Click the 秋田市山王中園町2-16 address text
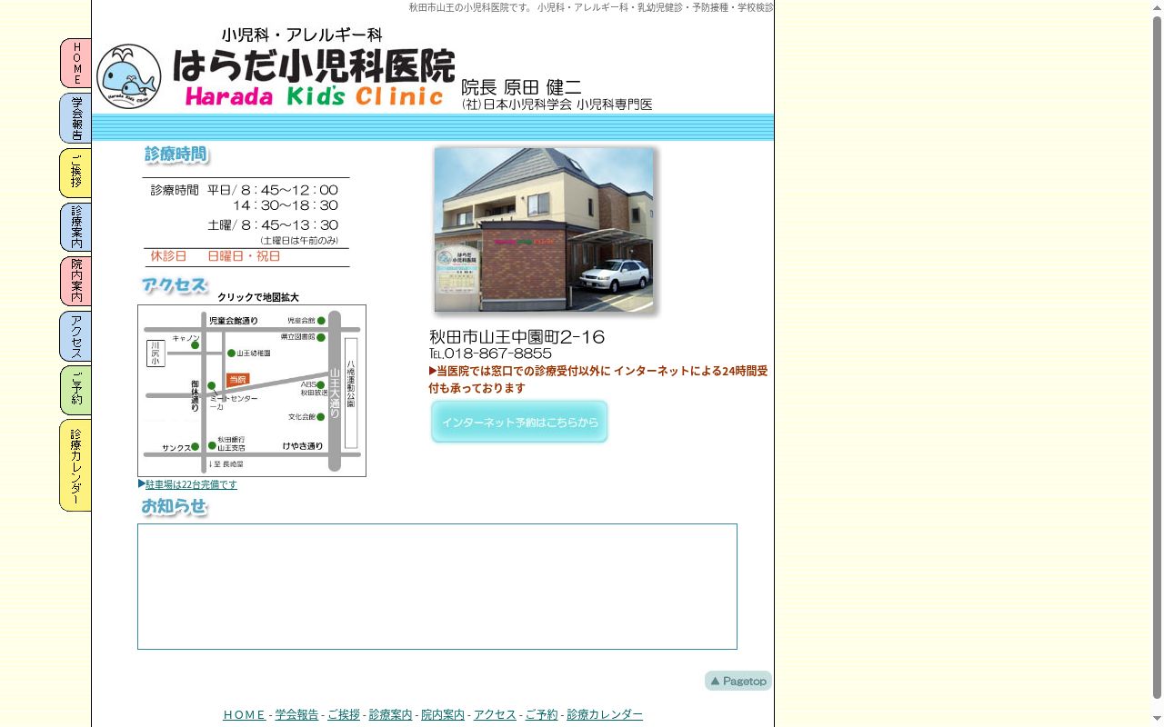The image size is (1164, 727). [517, 337]
